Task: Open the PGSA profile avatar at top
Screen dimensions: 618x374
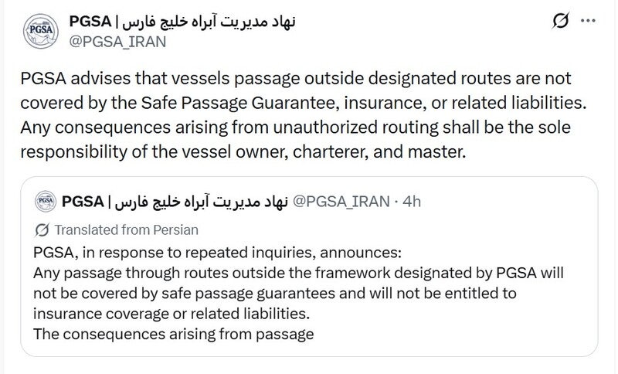Action: pos(41,31)
